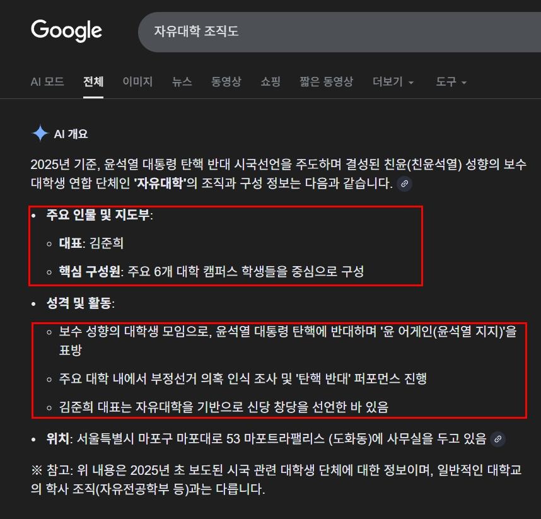The width and height of the screenshot is (541, 519).
Task: Click the search box containing 자유대학 조직도
Action: pyautogui.click(x=339, y=32)
